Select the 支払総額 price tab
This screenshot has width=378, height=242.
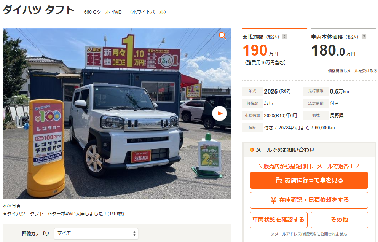(x=275, y=37)
